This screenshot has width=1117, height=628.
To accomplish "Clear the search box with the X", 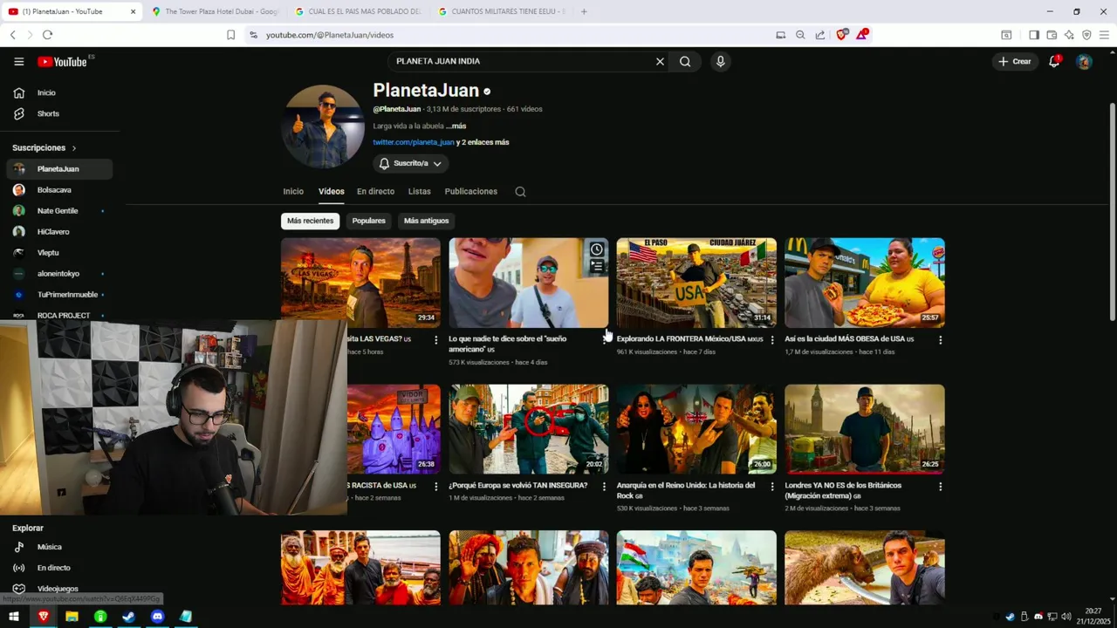I will pos(660,61).
